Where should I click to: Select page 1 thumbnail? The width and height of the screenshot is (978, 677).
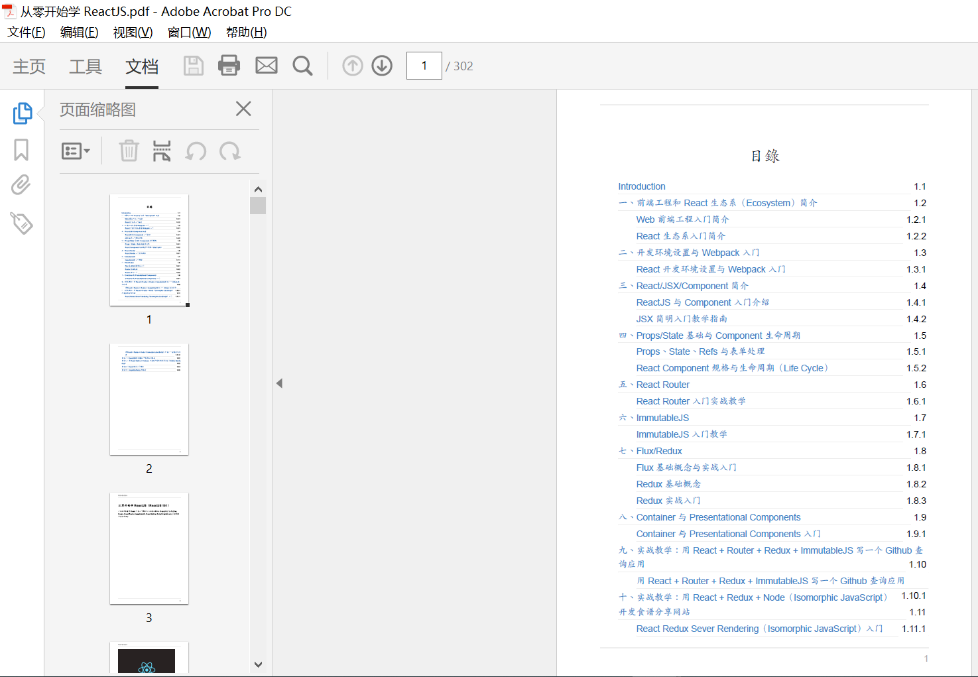tap(149, 250)
